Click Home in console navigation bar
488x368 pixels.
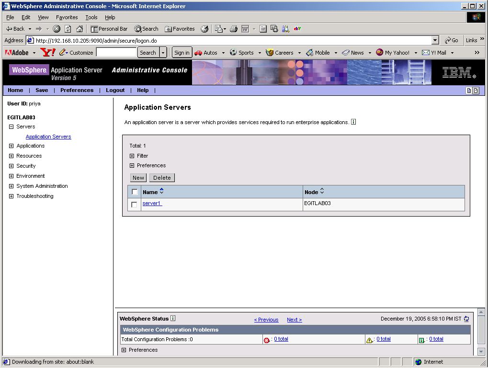(15, 90)
